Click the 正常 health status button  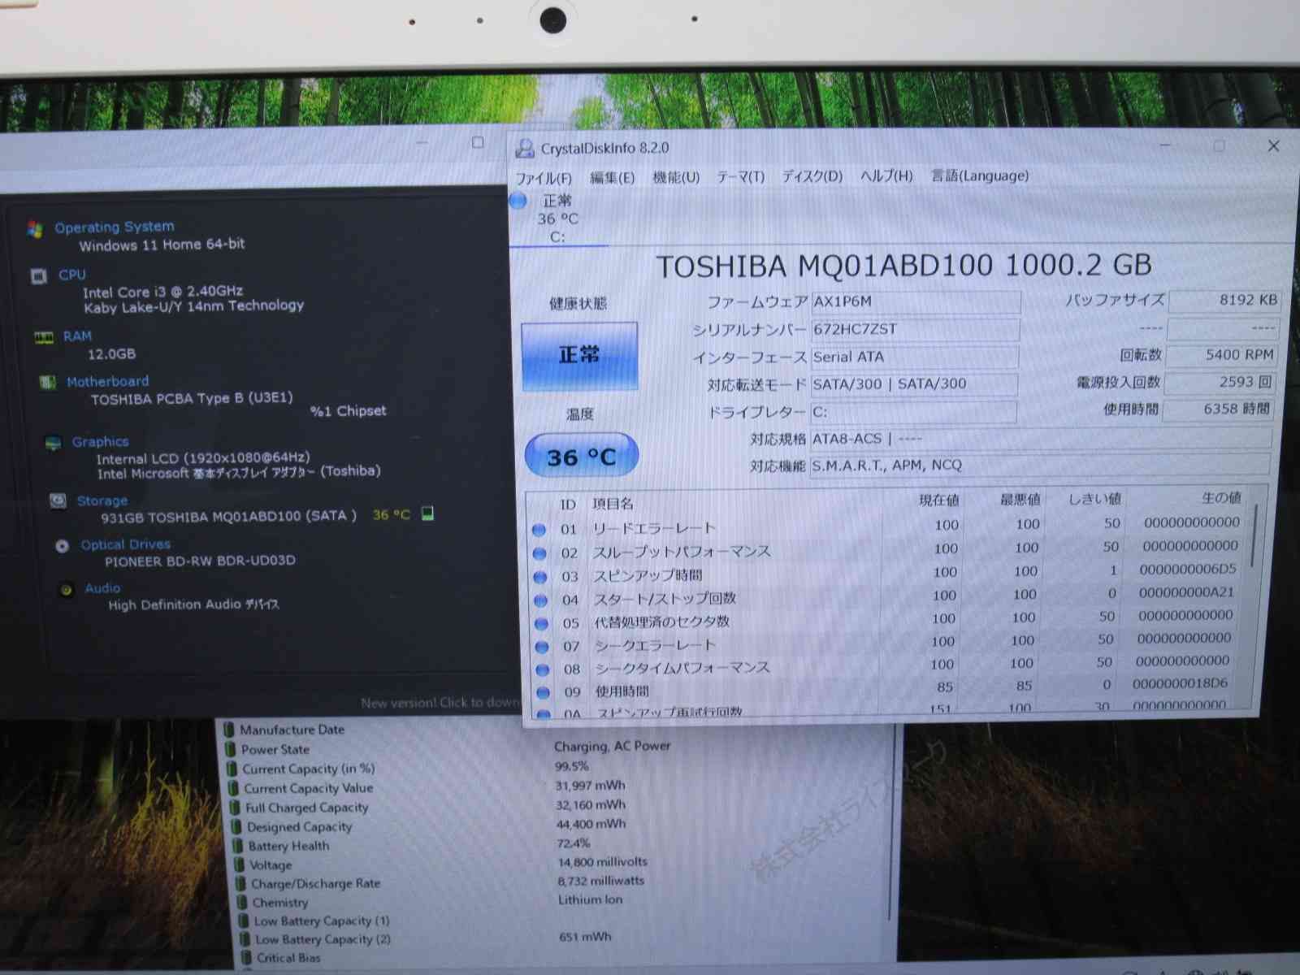tap(579, 355)
